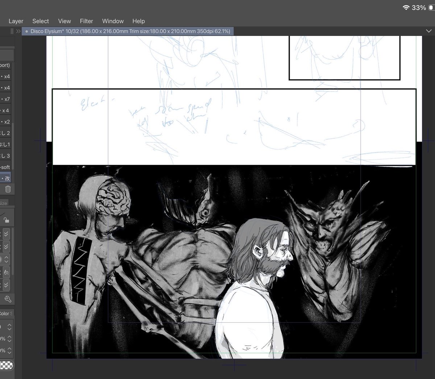Tap the 33% battery indicator
Image resolution: width=435 pixels, height=379 pixels.
point(423,7)
